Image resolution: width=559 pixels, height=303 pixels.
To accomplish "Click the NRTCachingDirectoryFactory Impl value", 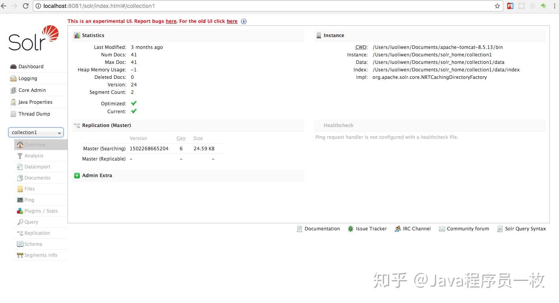I will point(429,77).
